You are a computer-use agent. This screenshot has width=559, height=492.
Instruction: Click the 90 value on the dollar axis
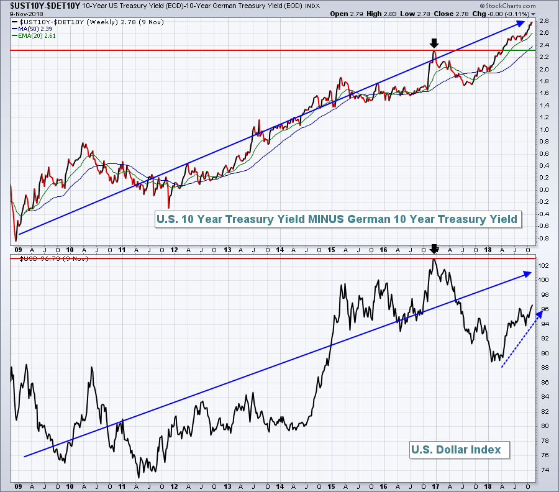point(545,353)
